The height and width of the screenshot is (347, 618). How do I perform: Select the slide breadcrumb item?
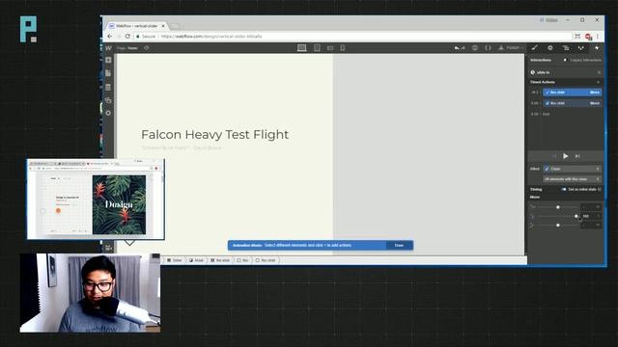pyautogui.click(x=220, y=260)
